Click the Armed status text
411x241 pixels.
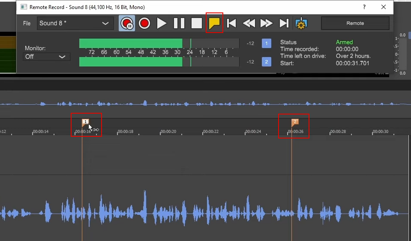pos(344,42)
